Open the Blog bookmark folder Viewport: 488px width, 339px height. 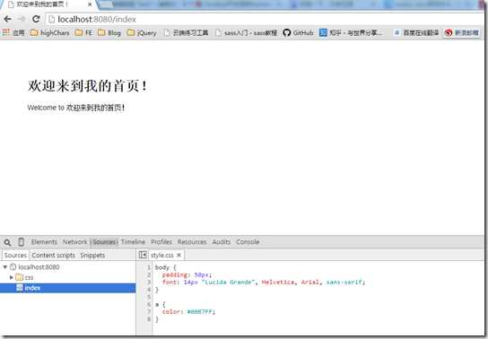point(109,32)
